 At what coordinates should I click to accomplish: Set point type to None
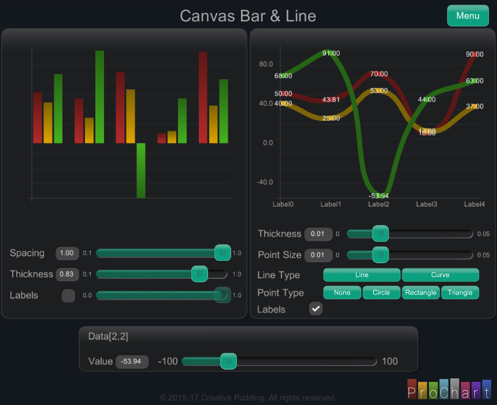pyautogui.click(x=342, y=293)
